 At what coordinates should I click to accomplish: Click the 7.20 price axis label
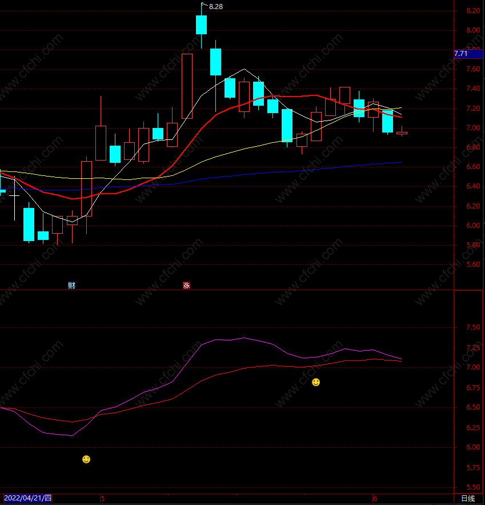click(473, 109)
